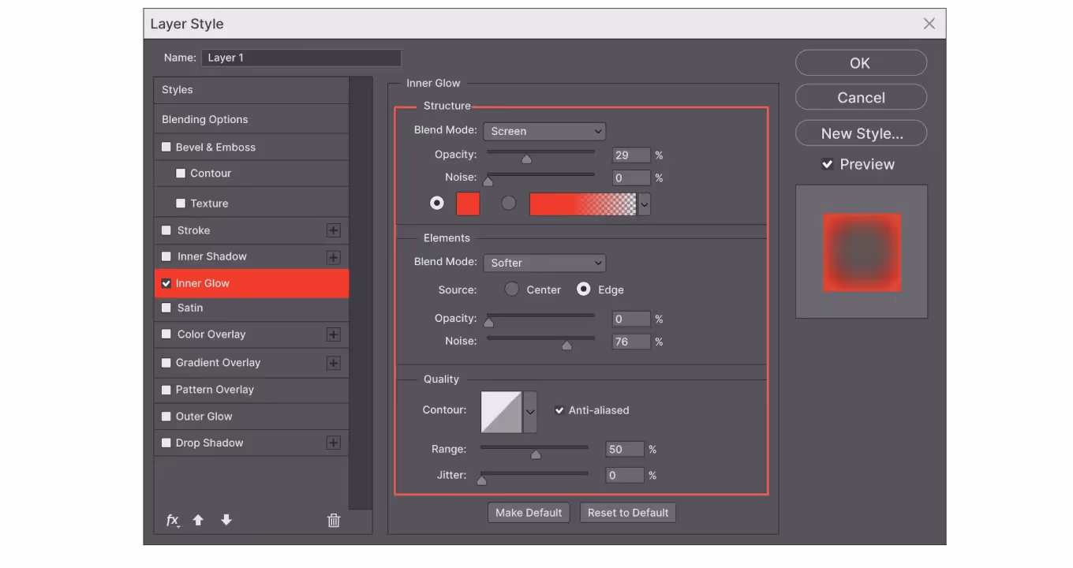Click the Structure Noise slider handle
The image size is (1073, 568).
pyautogui.click(x=488, y=181)
